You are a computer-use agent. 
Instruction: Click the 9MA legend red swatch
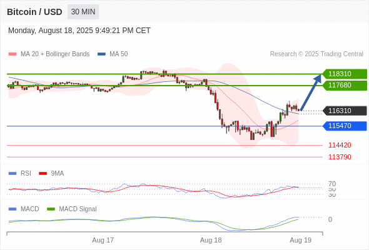[x=43, y=174]
